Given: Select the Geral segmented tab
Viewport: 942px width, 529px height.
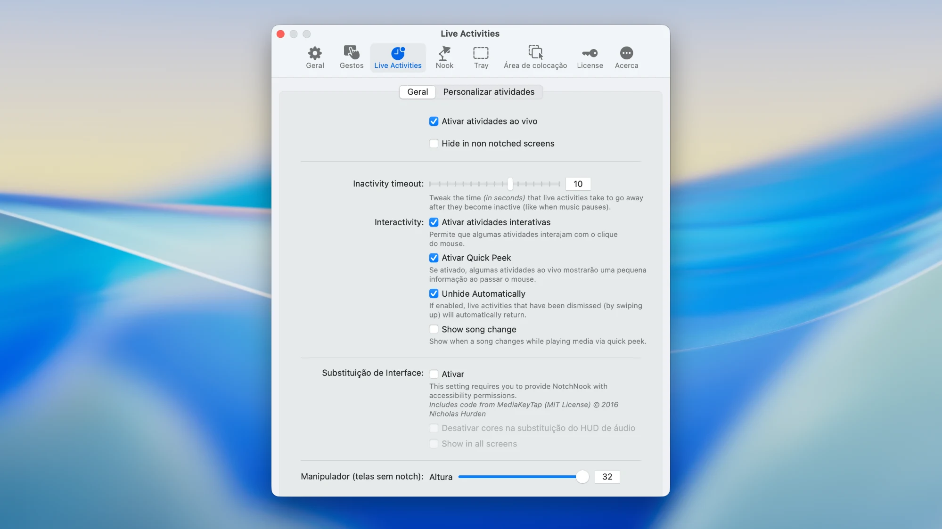Looking at the screenshot, I should pyautogui.click(x=418, y=92).
